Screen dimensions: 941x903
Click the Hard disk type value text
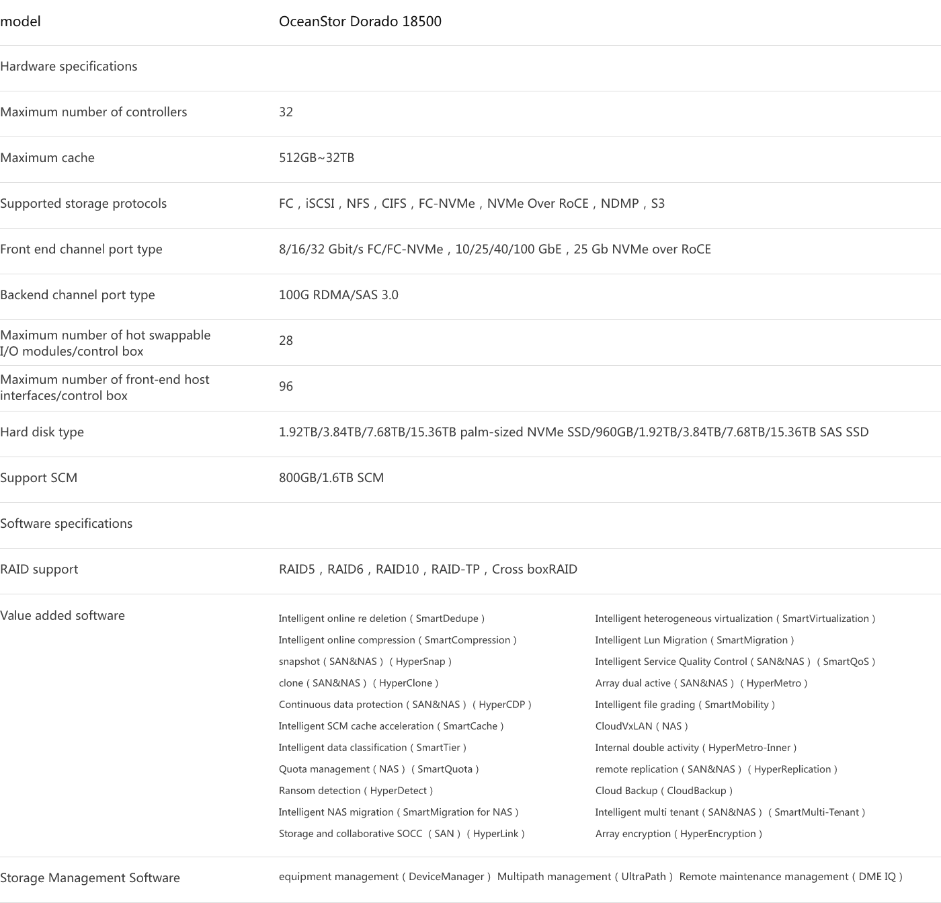point(573,432)
